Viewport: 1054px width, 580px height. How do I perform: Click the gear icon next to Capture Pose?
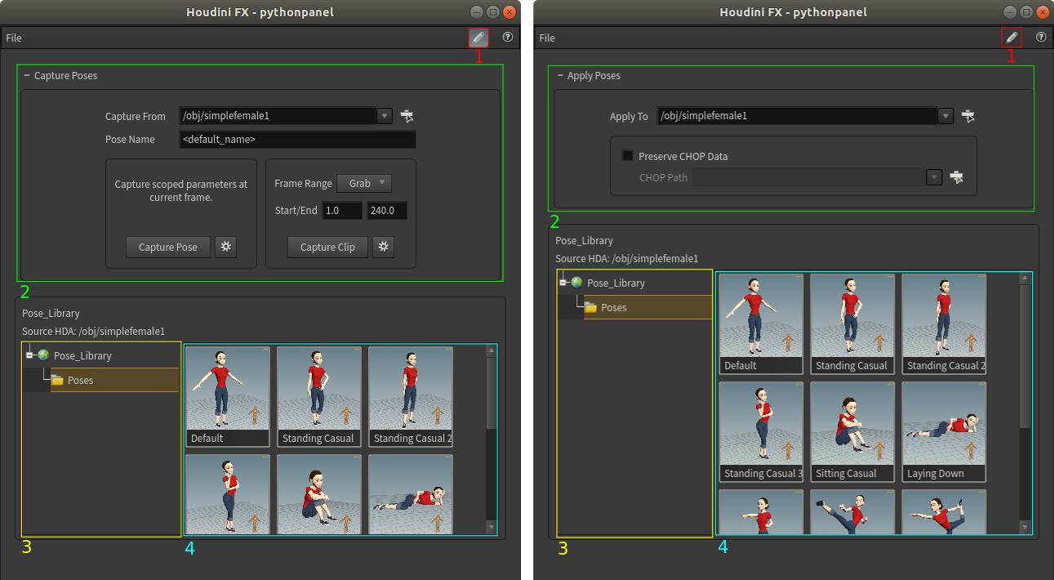click(x=225, y=247)
